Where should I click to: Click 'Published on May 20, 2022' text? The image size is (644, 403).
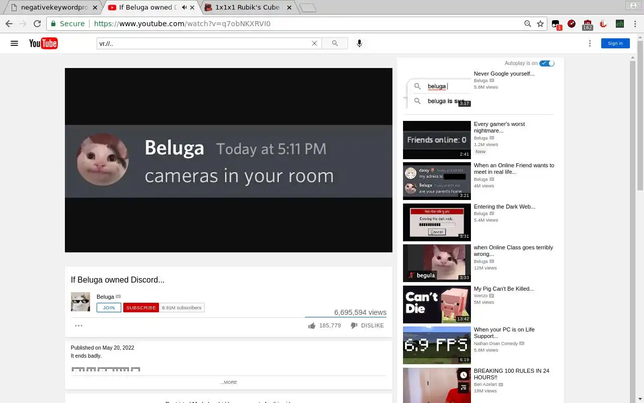pos(102,348)
